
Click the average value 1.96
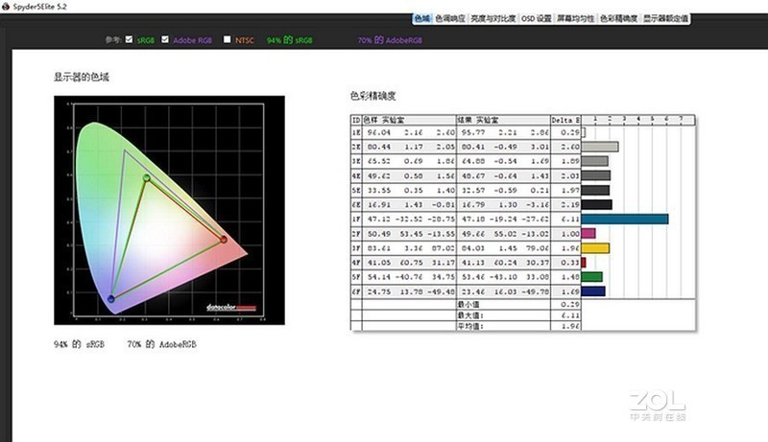[570, 326]
